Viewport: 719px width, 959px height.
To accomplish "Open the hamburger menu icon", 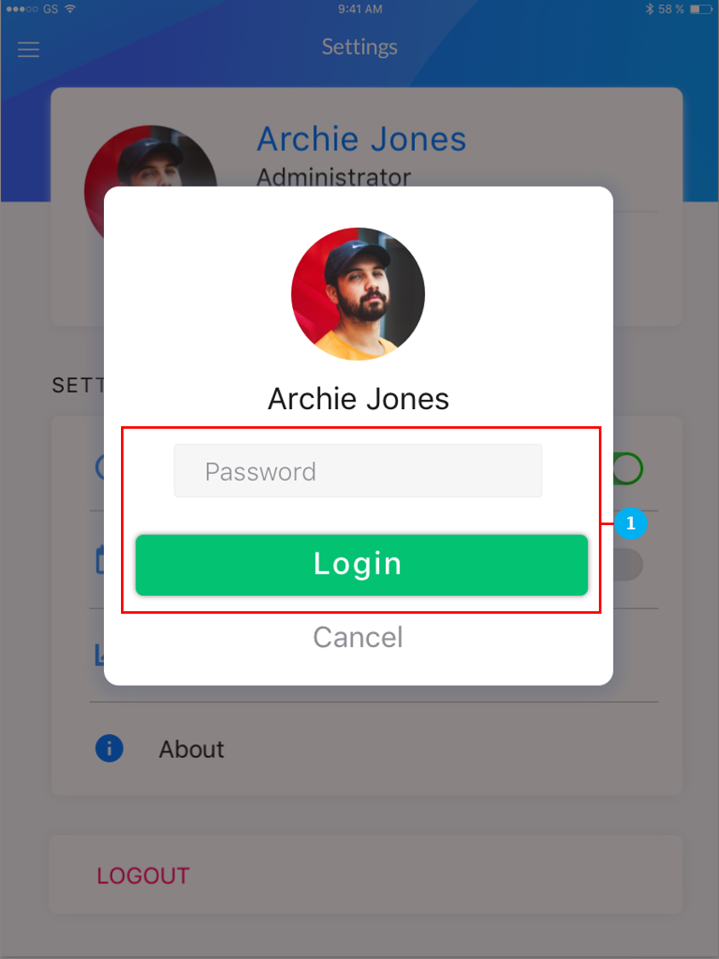I will click(x=28, y=49).
